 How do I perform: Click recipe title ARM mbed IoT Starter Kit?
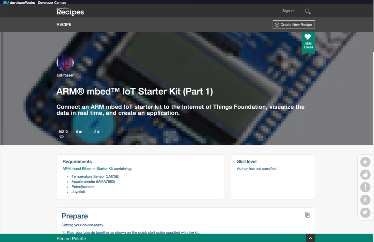click(135, 91)
